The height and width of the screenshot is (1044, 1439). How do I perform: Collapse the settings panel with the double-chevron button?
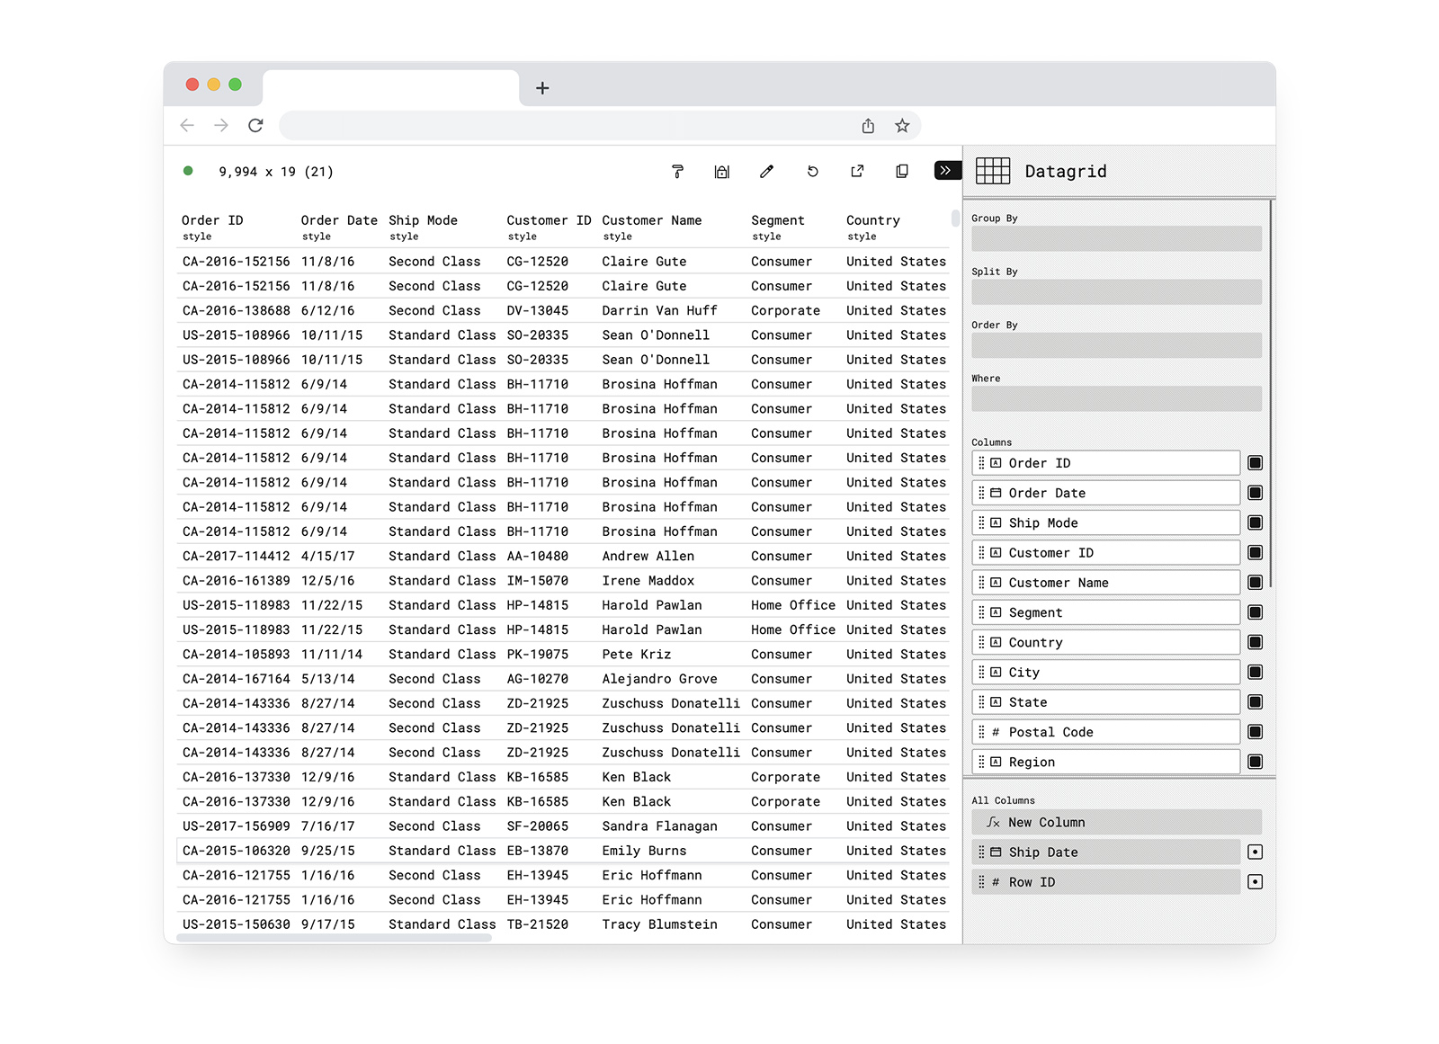tap(947, 171)
